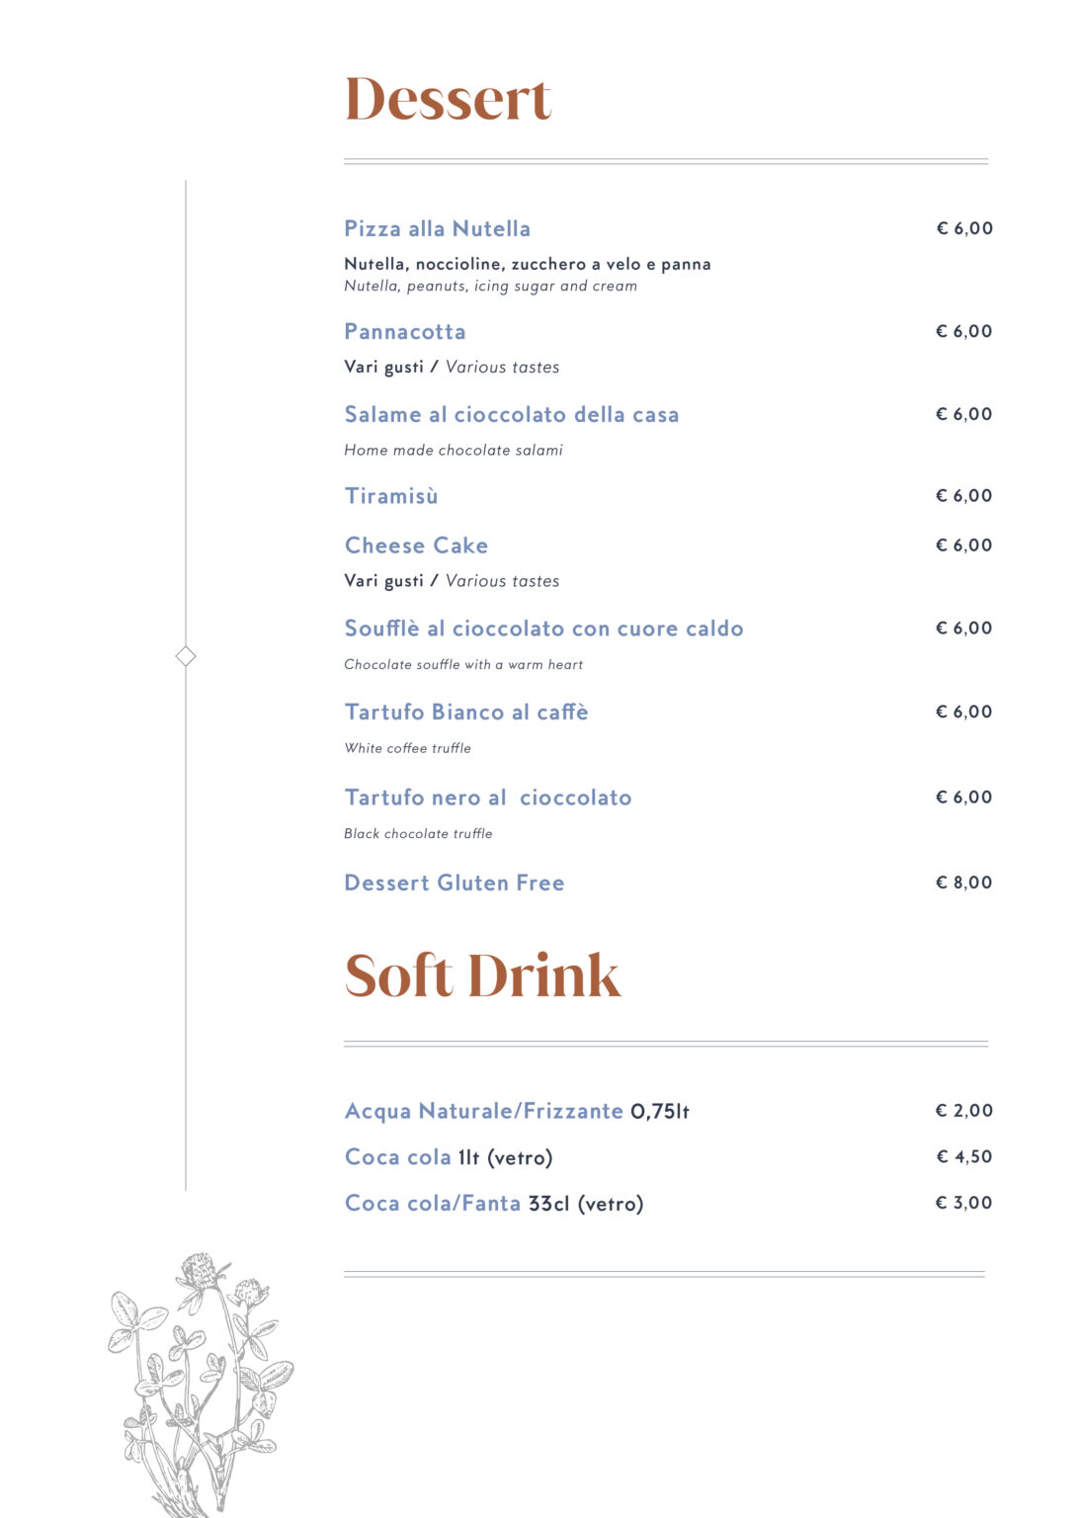Select the Tiramisù dessert

tap(391, 496)
